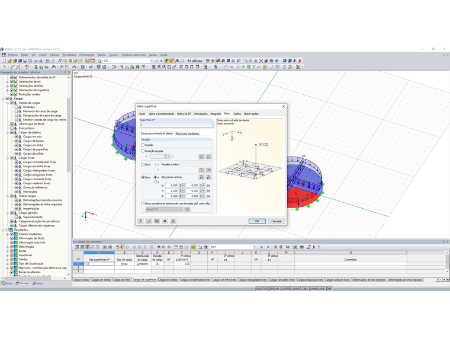Click the New file toolbar icon
450x338 pixels.
coord(4,60)
